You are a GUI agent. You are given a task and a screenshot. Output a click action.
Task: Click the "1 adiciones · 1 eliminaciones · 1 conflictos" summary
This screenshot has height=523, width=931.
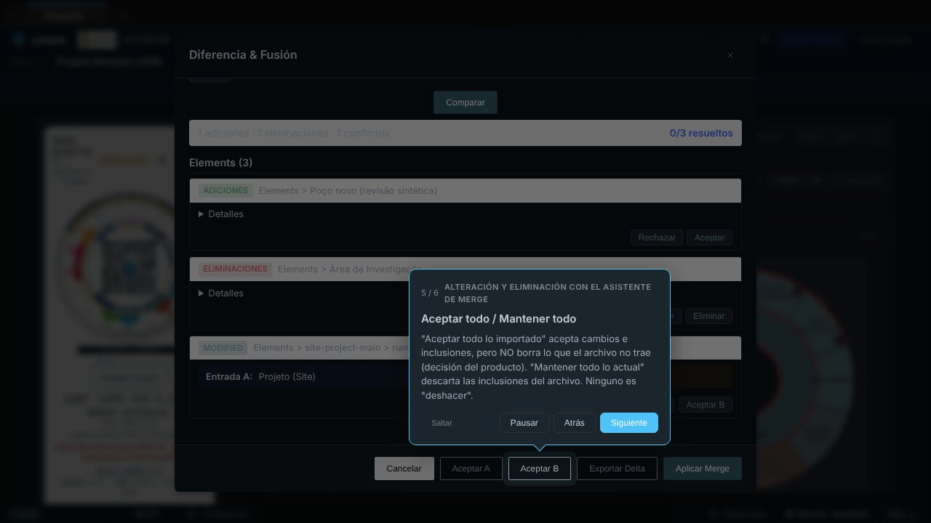[x=293, y=133]
